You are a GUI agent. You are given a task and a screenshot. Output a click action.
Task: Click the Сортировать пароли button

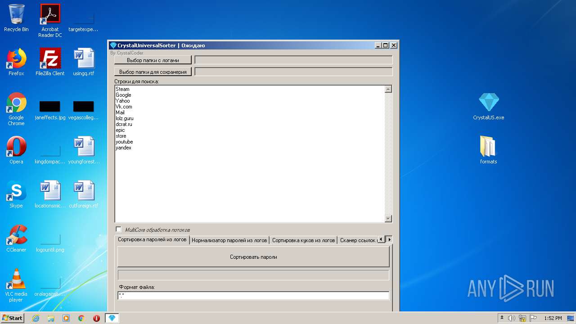click(x=253, y=257)
